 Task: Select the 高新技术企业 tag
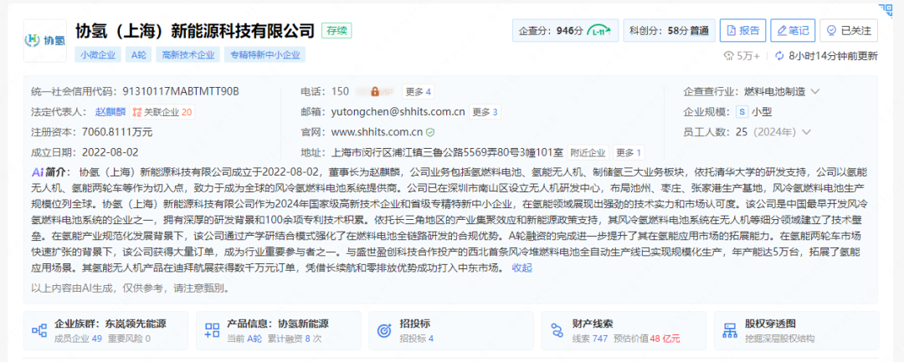click(188, 54)
